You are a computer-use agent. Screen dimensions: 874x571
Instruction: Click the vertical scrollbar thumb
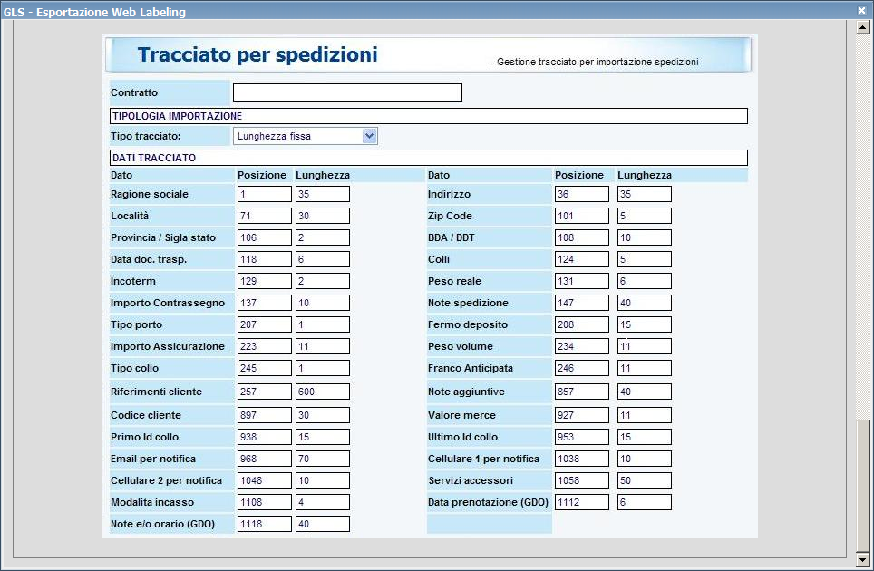coord(863,485)
